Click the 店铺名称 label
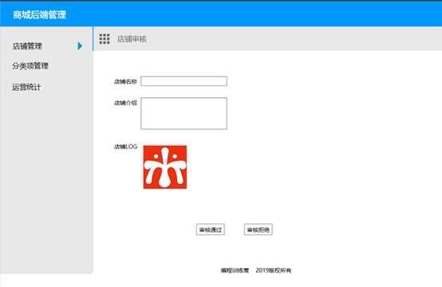442x287 pixels. click(125, 81)
